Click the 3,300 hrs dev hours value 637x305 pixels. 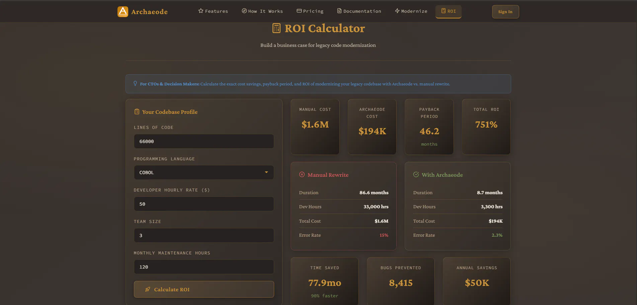coord(492,207)
